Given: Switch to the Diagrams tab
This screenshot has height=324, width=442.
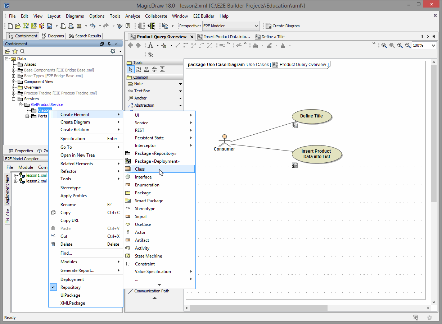Looking at the screenshot, I should 53,36.
